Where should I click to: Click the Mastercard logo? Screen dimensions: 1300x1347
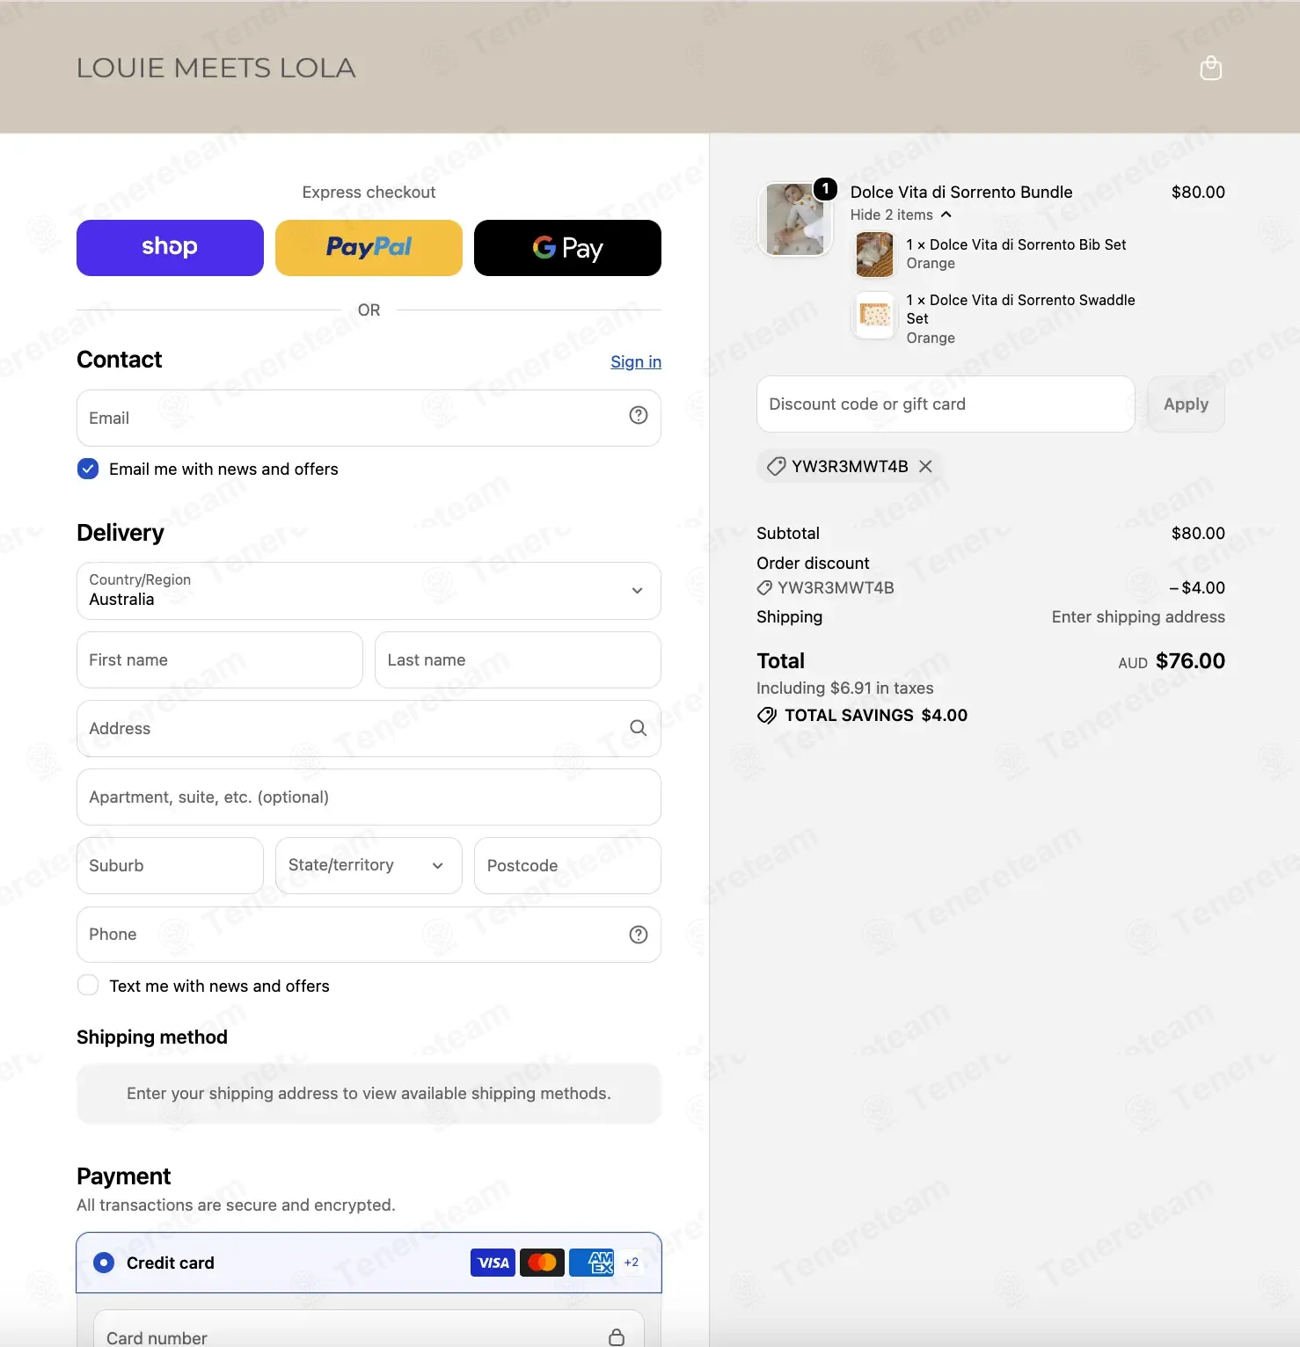coord(542,1263)
